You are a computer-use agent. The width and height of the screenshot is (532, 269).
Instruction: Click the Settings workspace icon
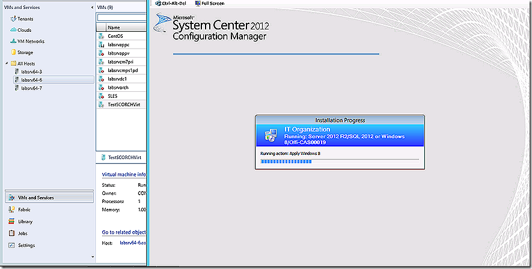tap(11, 245)
